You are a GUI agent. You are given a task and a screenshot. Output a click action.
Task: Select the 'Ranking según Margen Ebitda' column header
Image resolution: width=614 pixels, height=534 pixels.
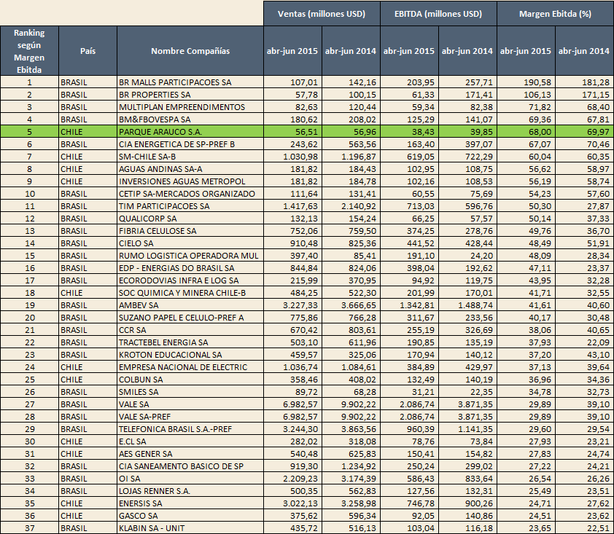(x=29, y=51)
